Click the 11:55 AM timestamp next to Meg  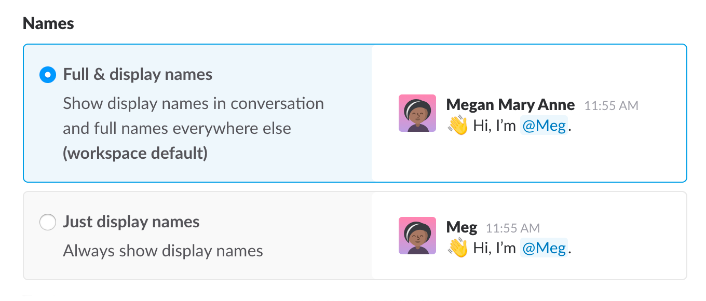512,228
